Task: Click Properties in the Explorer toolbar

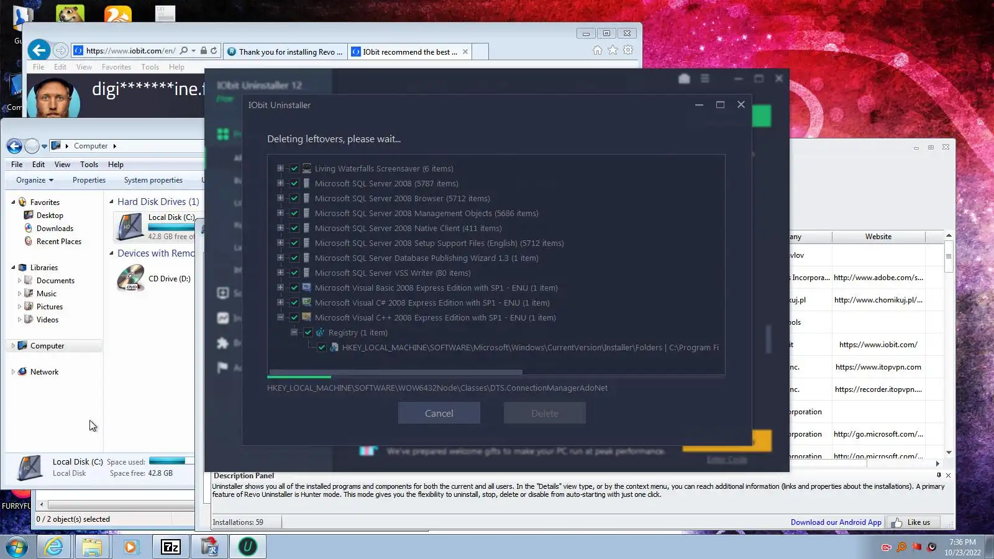Action: (89, 180)
